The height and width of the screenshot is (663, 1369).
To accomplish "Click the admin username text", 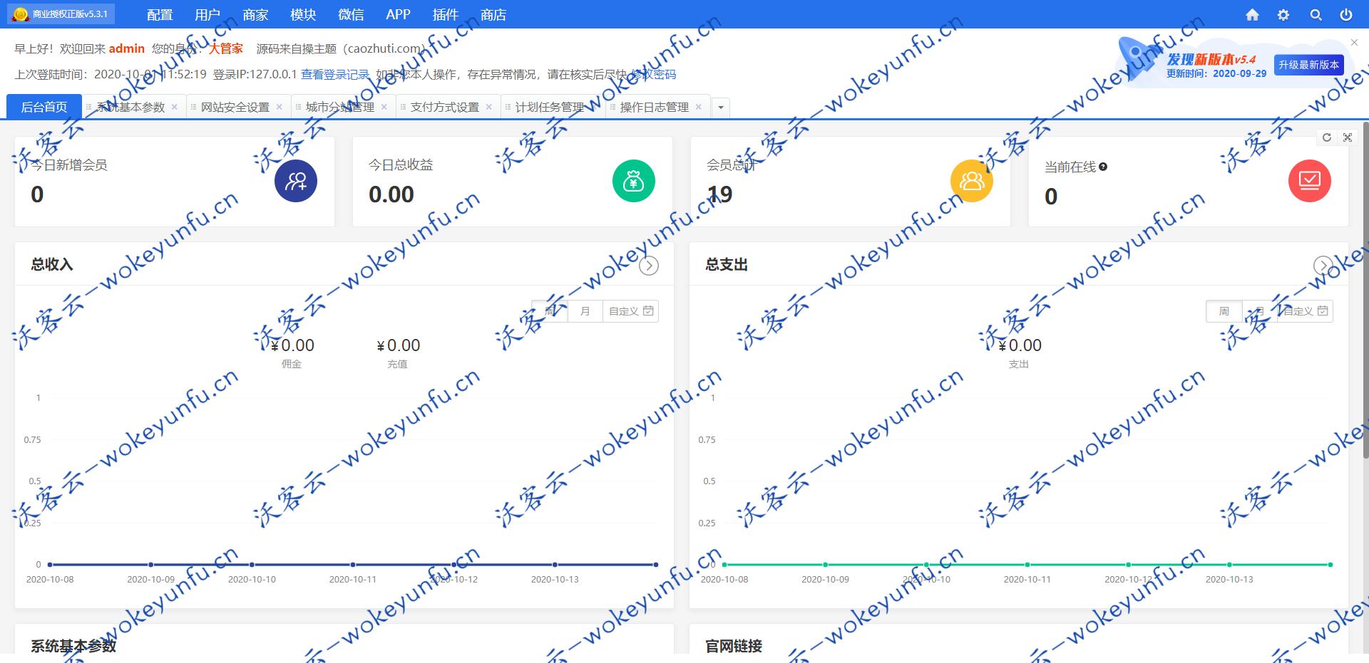I will pos(127,48).
